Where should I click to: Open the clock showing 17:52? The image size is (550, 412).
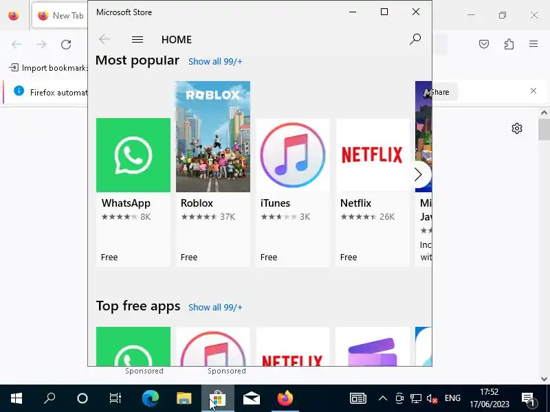(x=489, y=398)
